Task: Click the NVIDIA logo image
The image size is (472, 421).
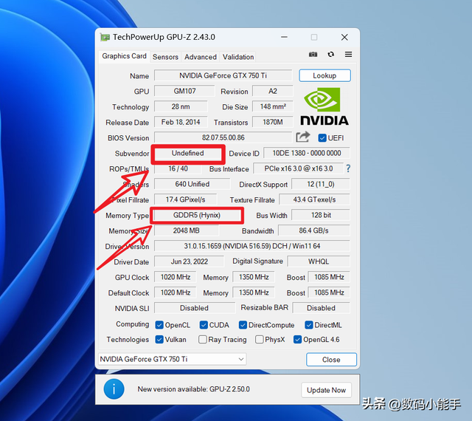Action: tap(324, 106)
